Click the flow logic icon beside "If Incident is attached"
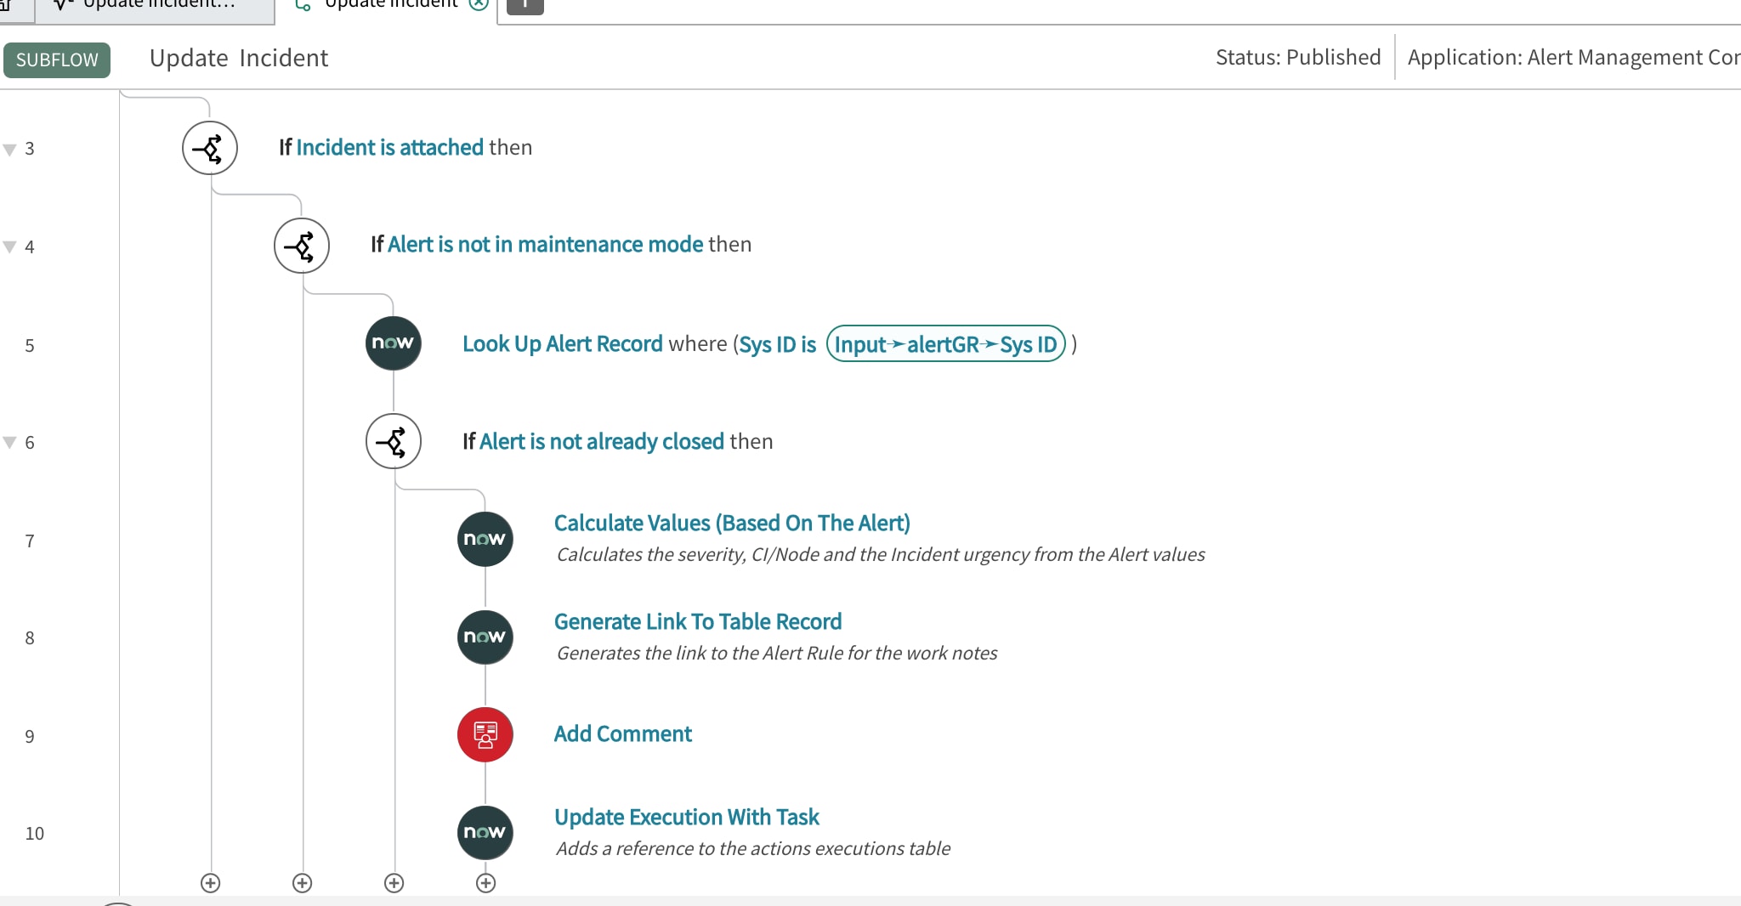Viewport: 1741px width, 906px height. point(210,148)
